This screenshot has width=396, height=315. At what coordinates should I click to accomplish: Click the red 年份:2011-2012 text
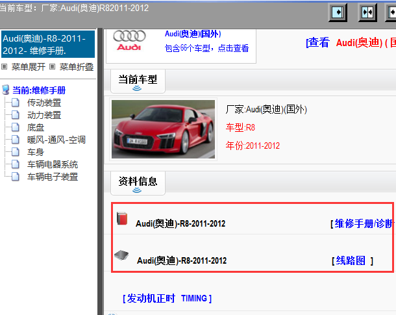click(253, 145)
